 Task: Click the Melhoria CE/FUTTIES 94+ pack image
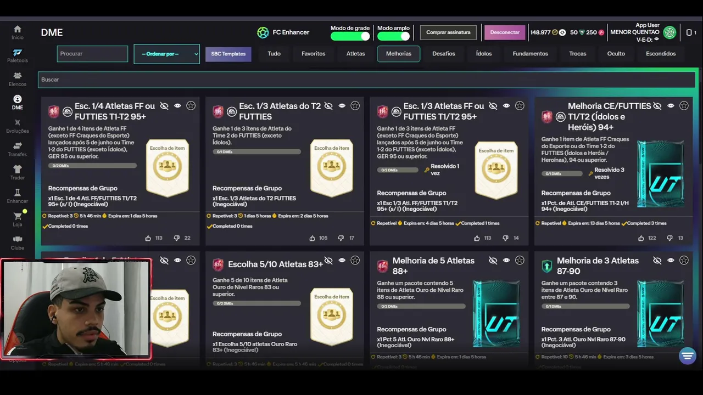(x=661, y=174)
